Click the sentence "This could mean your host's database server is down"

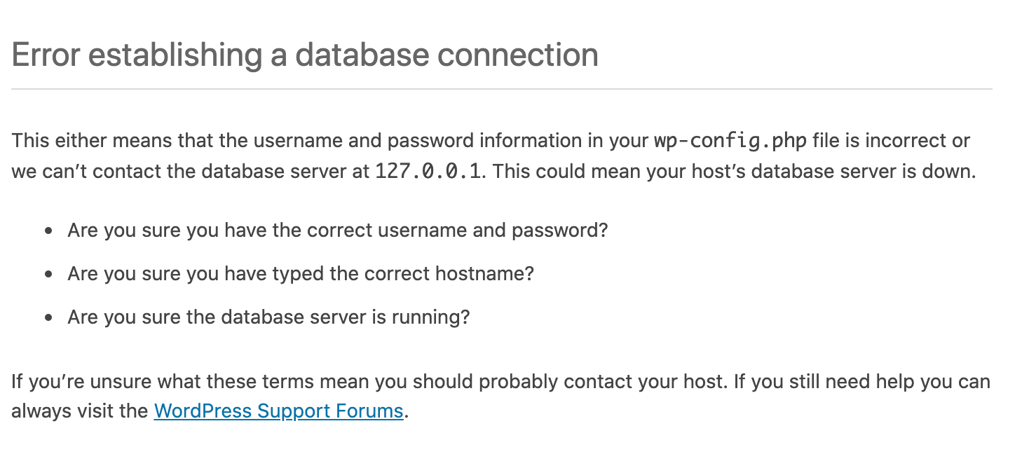(733, 172)
